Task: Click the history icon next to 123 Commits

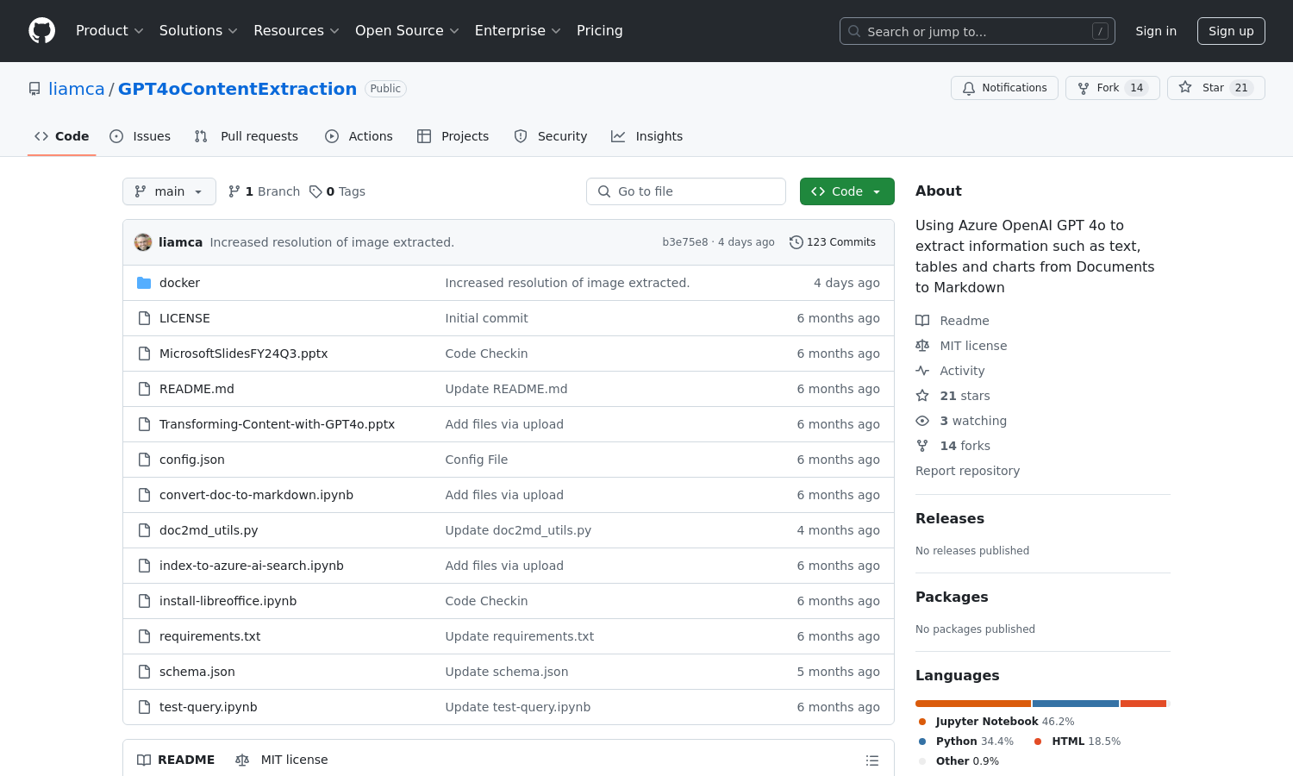Action: [796, 242]
